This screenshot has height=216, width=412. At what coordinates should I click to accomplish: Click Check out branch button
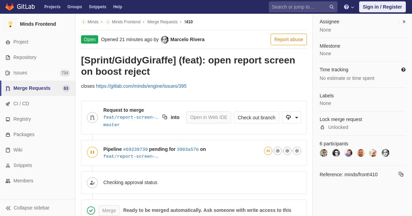click(x=256, y=117)
